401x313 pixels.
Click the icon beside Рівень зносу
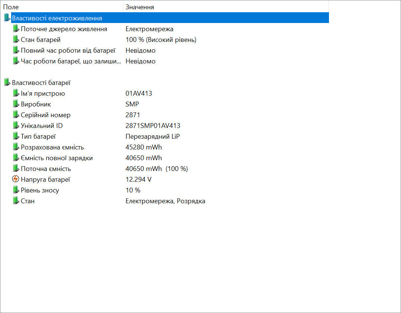point(16,190)
